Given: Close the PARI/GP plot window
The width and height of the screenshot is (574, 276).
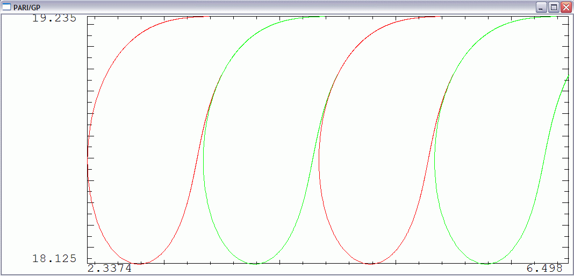Looking at the screenshot, I should 566,7.
